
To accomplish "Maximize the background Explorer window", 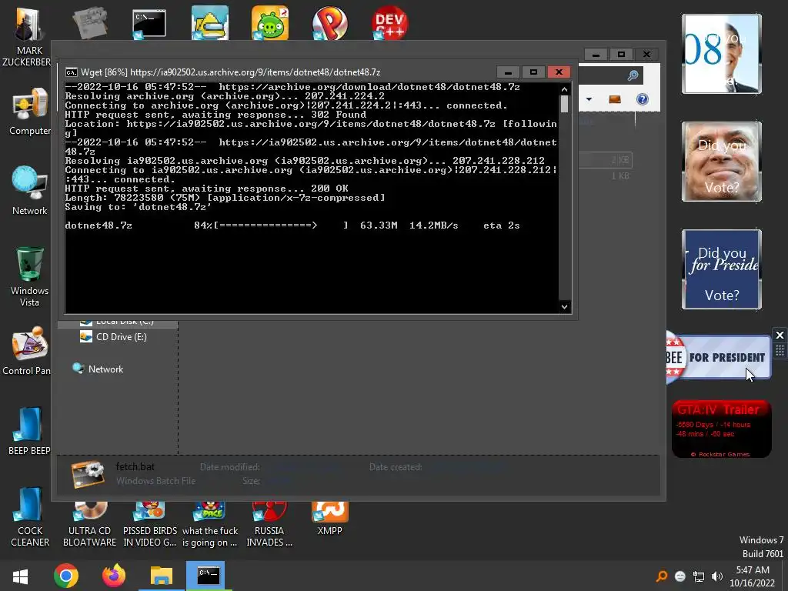I will coord(621,55).
